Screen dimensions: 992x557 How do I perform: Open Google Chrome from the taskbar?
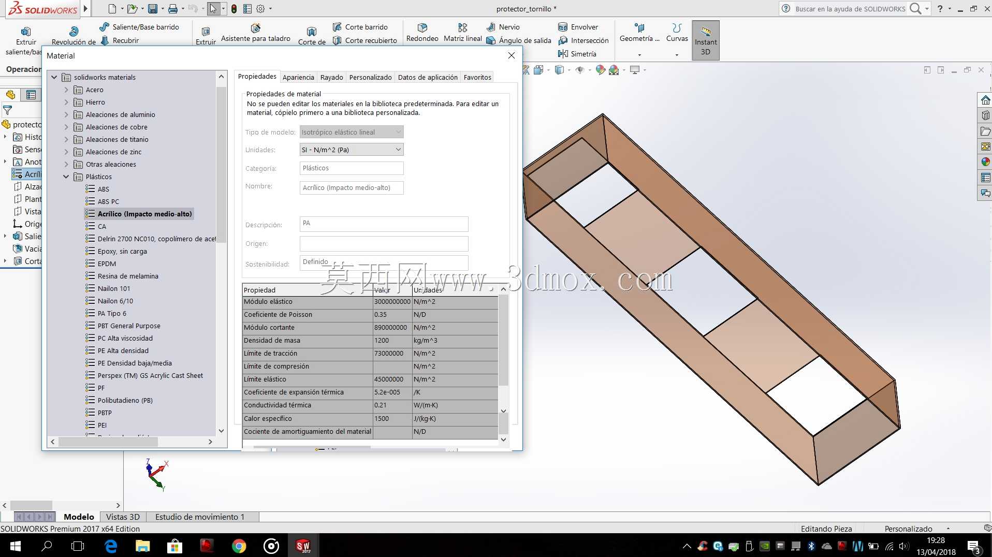tap(239, 546)
